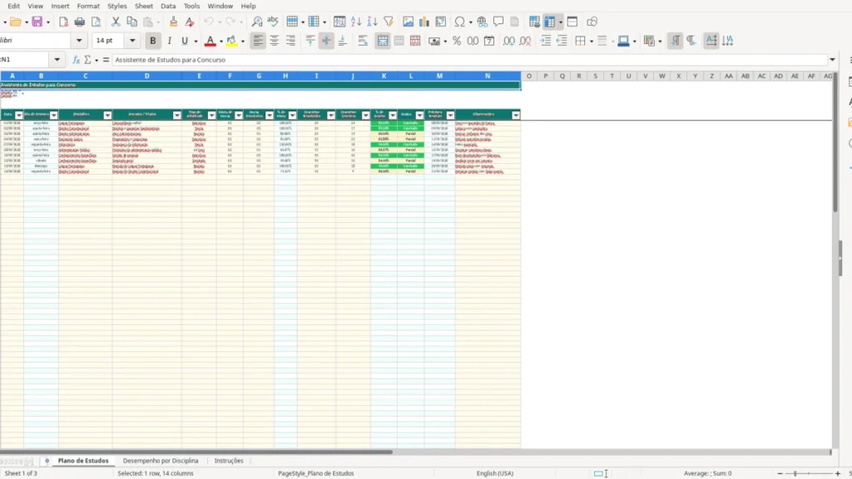The height and width of the screenshot is (479, 852).
Task: Copy the selected cells
Action: [132, 22]
